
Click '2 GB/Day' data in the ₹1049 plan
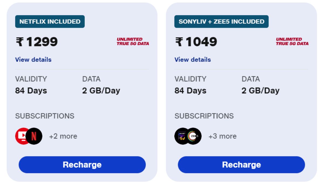point(260,91)
